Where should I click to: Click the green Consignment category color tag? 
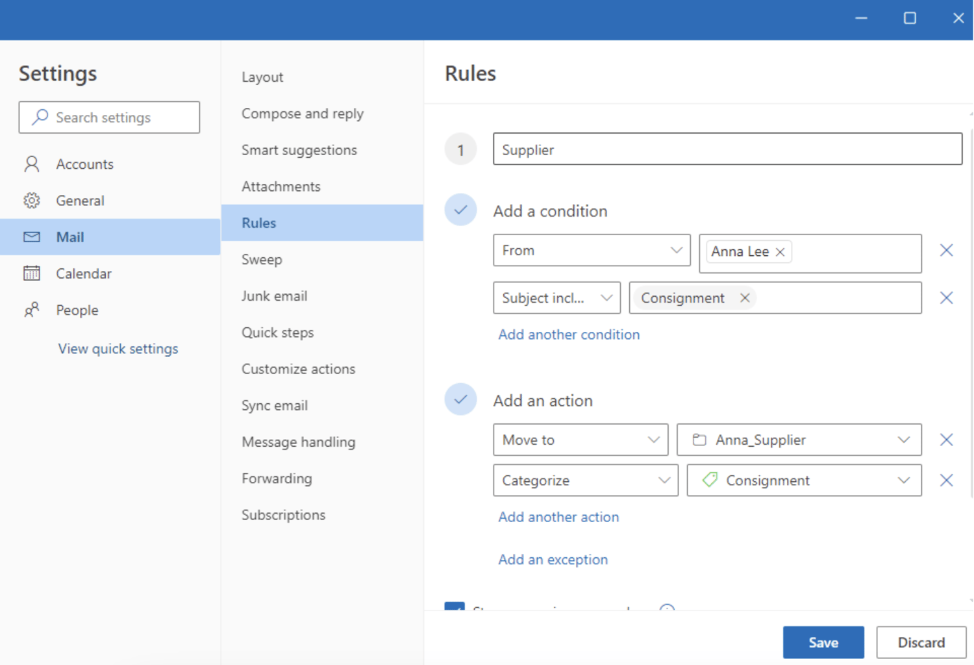coord(708,480)
